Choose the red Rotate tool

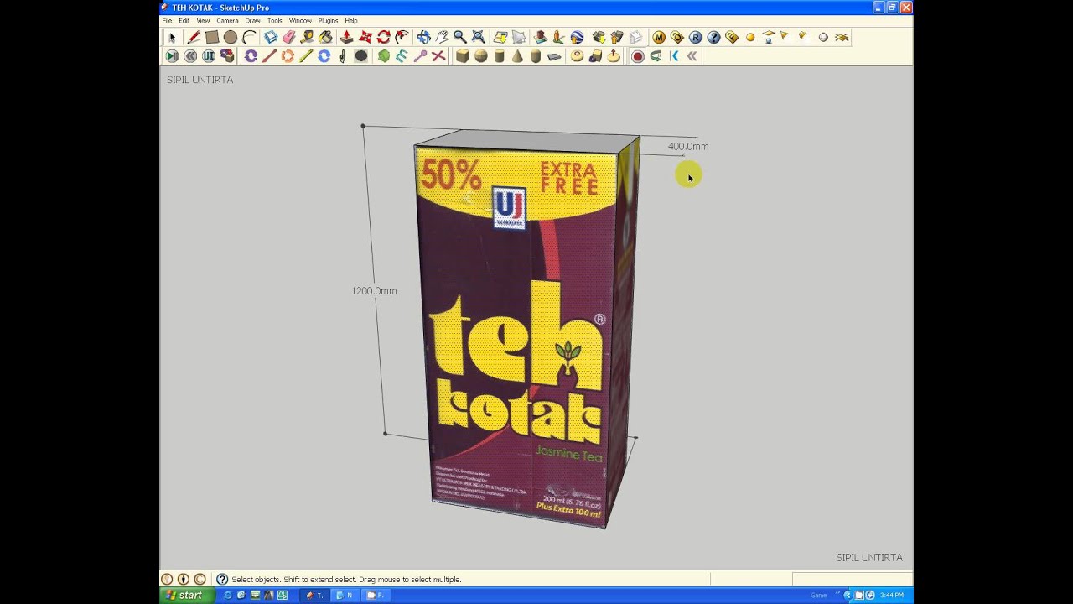384,37
